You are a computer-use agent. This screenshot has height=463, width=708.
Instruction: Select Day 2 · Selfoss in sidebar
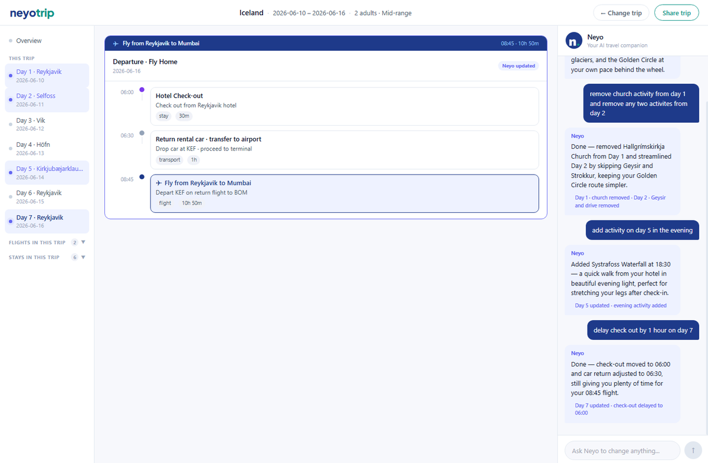pos(47,100)
